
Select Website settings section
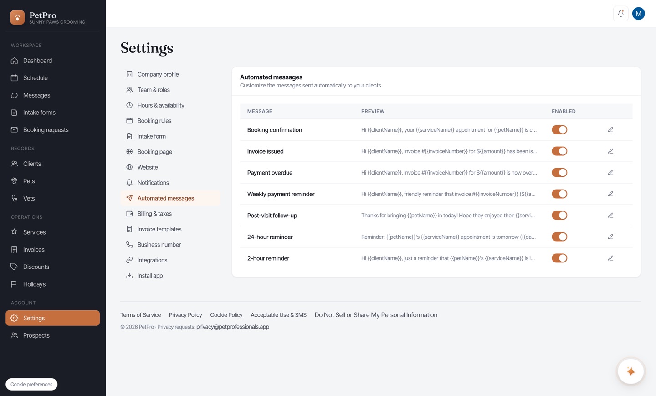[170, 167]
